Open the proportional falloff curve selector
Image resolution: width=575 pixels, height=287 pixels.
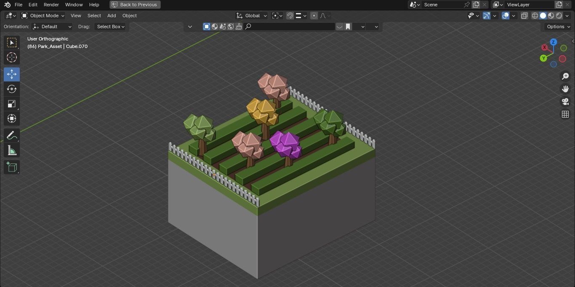(325, 16)
